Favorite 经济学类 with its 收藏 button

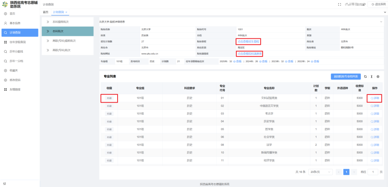[109, 160]
